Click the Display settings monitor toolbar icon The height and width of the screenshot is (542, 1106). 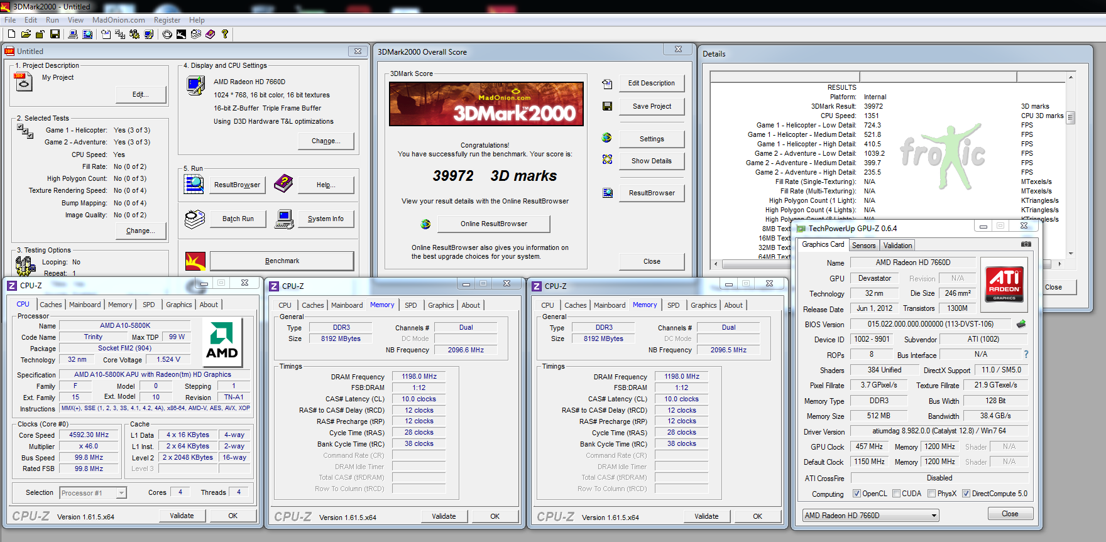point(149,34)
